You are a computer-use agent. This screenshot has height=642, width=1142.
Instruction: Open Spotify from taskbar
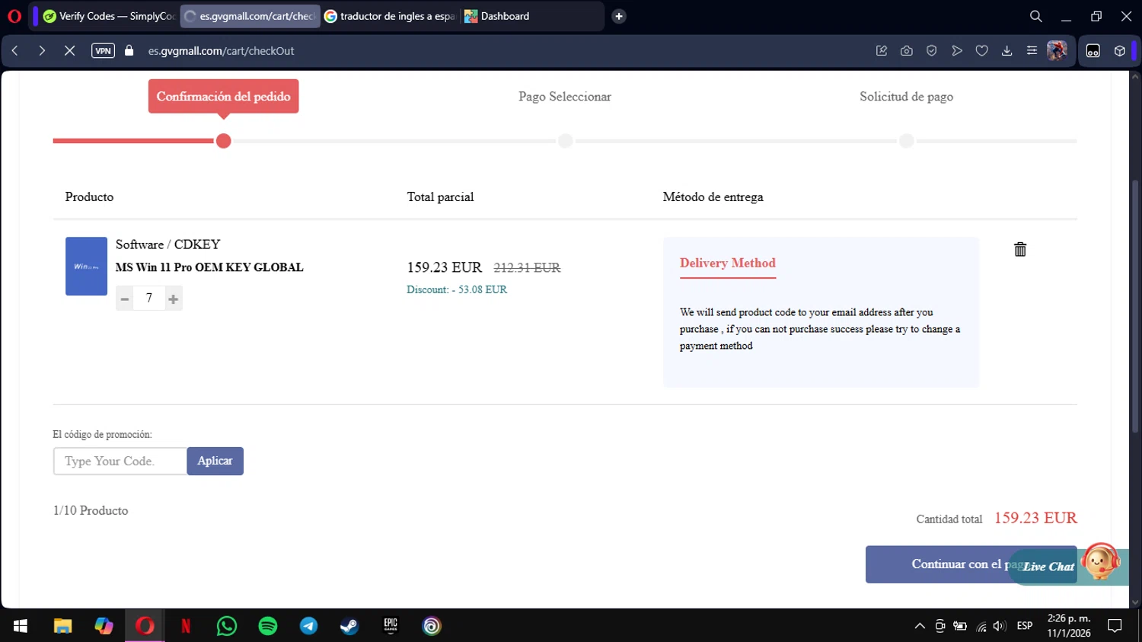point(268,626)
